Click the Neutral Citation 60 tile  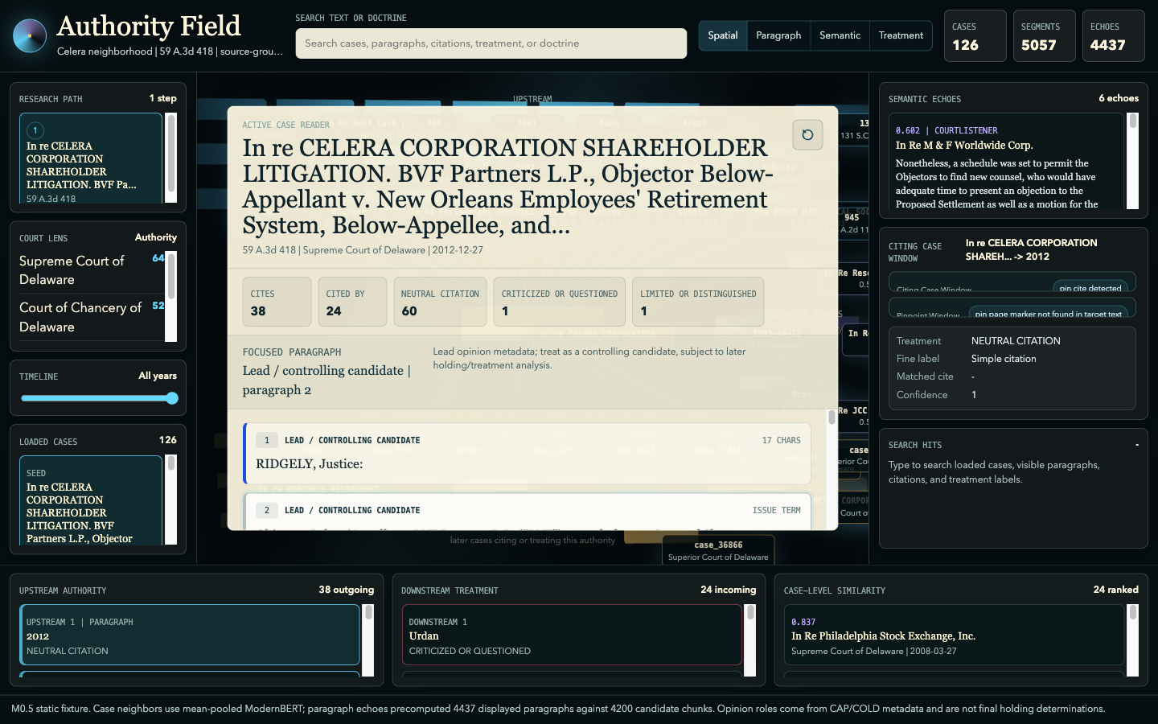click(440, 302)
